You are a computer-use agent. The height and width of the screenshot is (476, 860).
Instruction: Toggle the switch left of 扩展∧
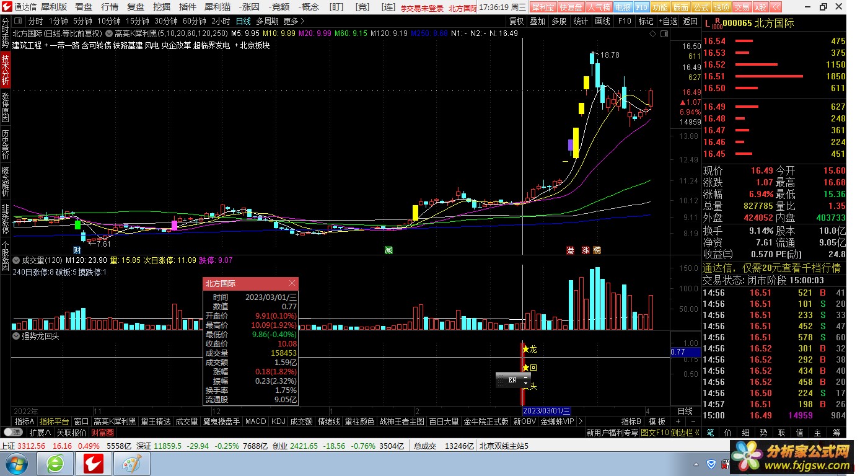pyautogui.click(x=14, y=433)
